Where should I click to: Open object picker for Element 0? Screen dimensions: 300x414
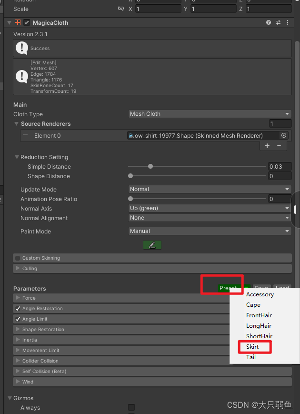click(x=284, y=135)
